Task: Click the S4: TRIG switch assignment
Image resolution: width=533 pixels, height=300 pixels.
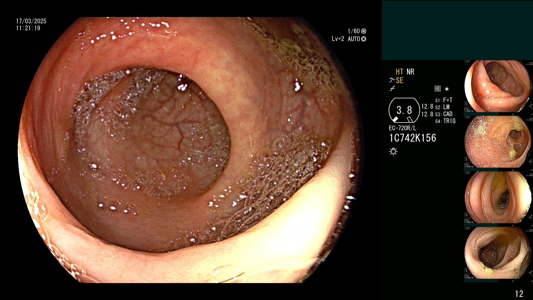Action: coord(445,121)
